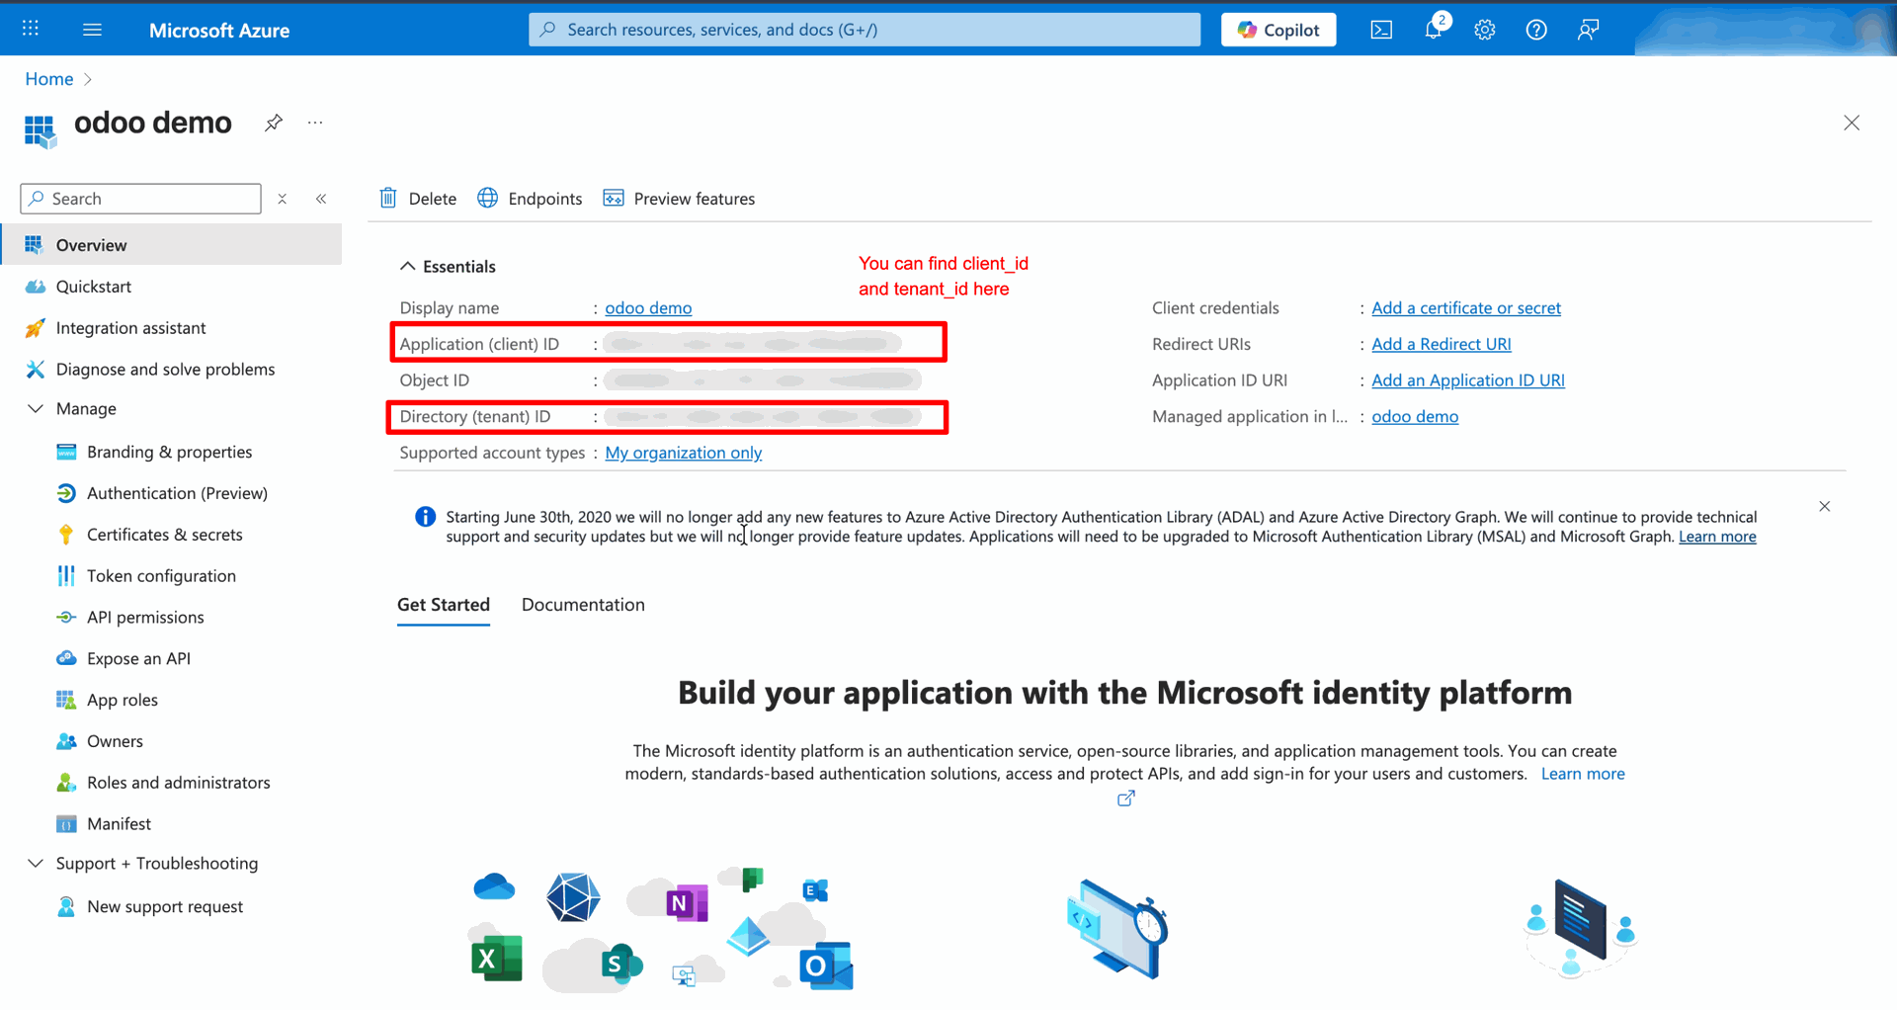The height and width of the screenshot is (1010, 1897).
Task: Collapse the Manage menu group
Action: click(x=36, y=409)
